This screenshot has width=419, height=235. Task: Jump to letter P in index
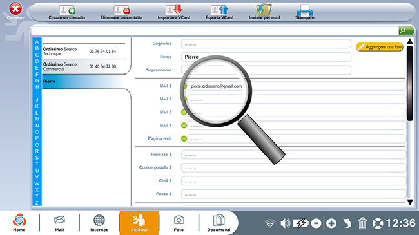tap(37, 138)
